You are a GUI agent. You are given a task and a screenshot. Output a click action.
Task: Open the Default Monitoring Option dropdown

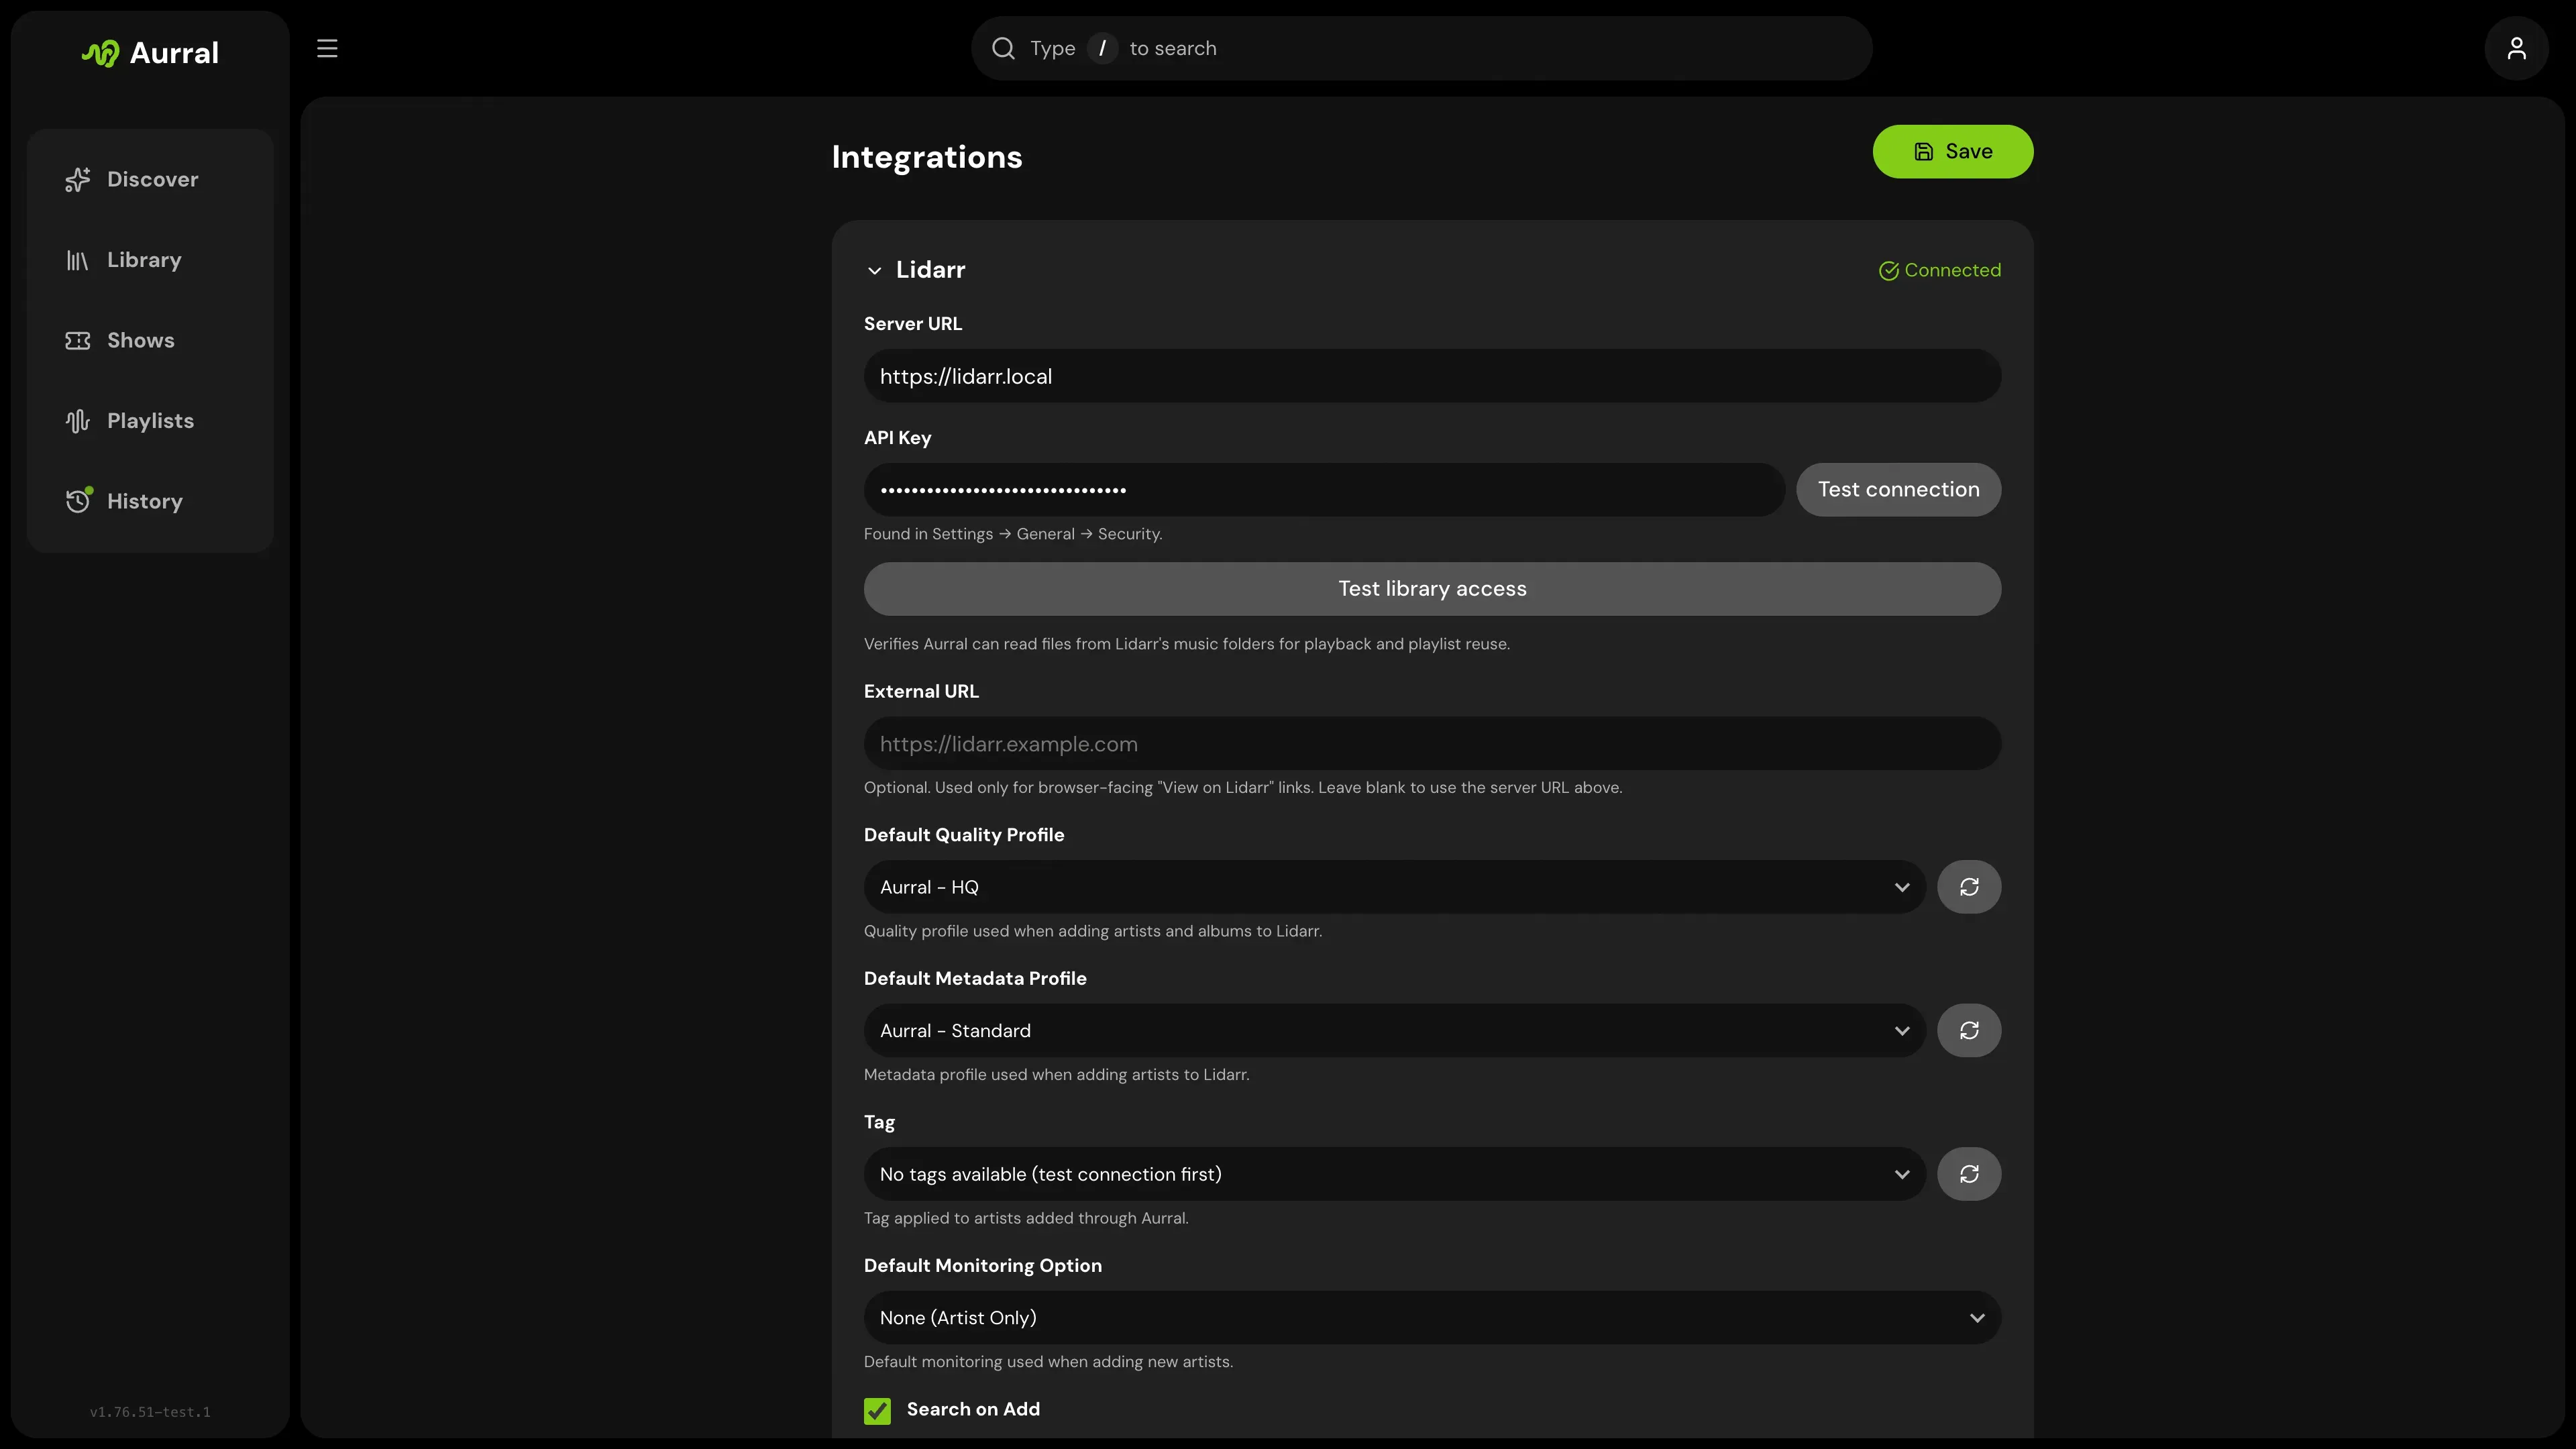coord(1432,1318)
